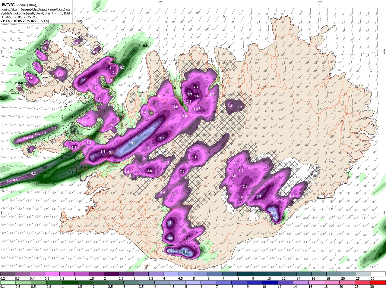
Task: Pick the bright red swatch at legend end
Action: [x=378, y=282]
